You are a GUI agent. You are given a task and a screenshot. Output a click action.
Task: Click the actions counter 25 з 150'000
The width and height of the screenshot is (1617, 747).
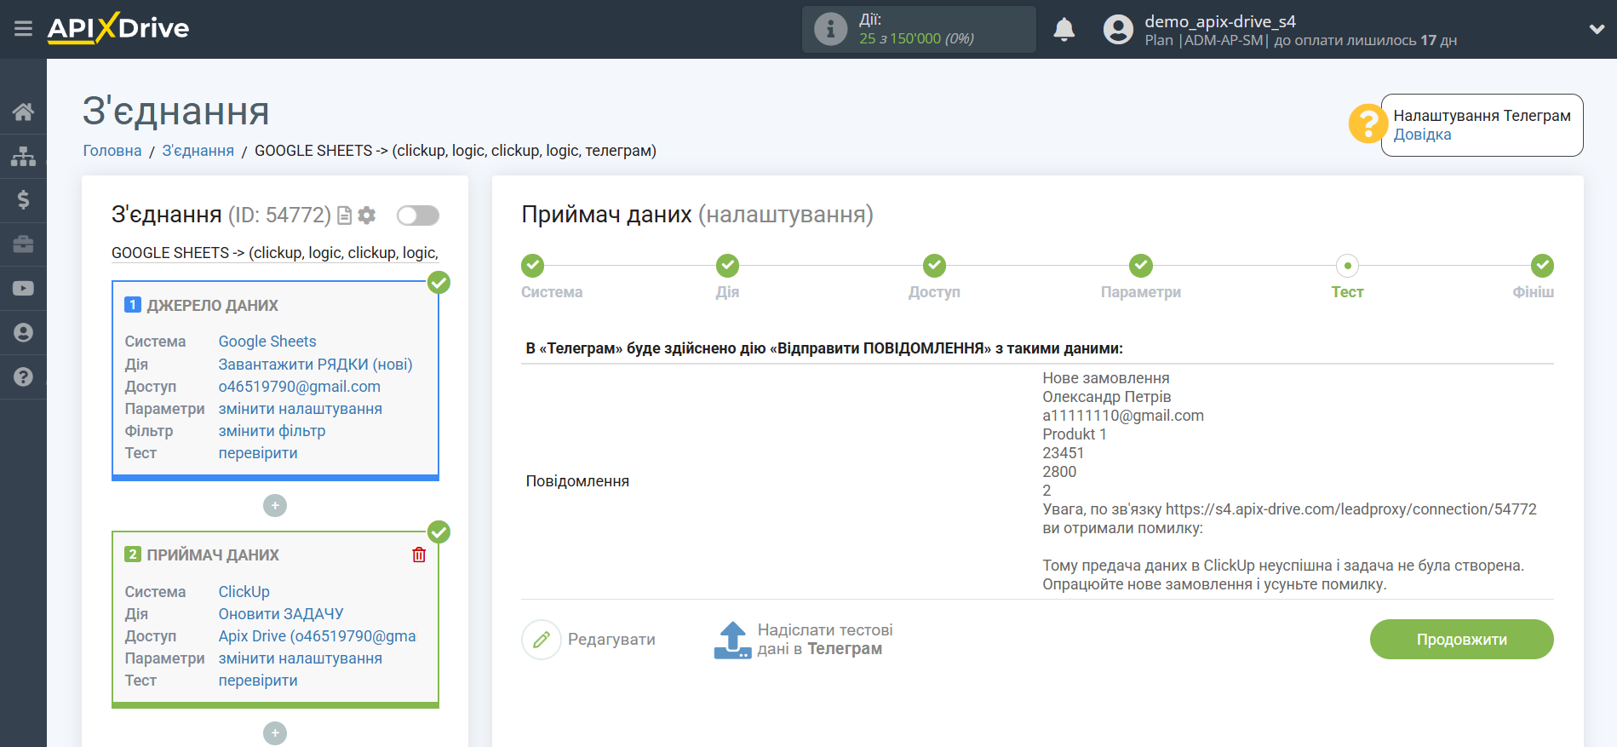[916, 38]
